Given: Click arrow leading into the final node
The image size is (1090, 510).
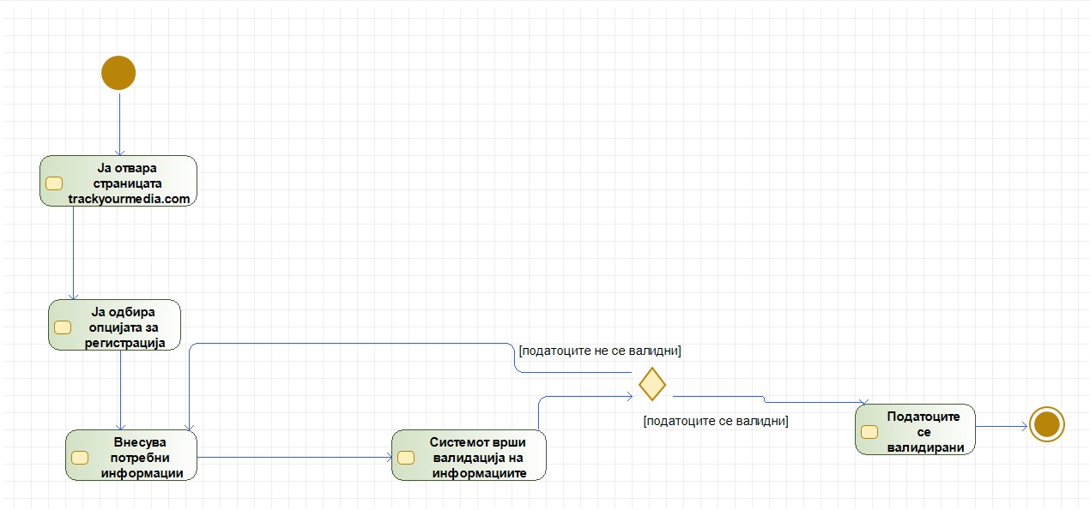Looking at the screenshot, I should tap(1001, 425).
